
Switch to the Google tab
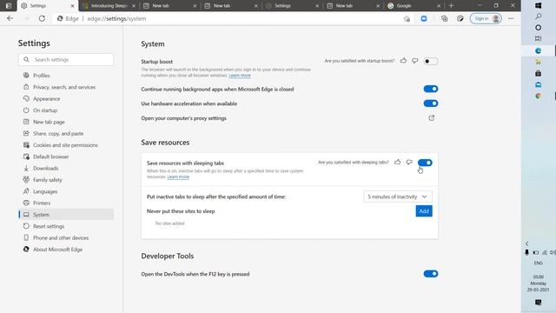(x=414, y=6)
